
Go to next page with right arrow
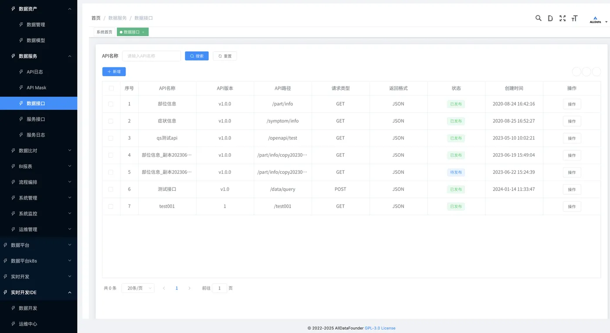click(189, 288)
